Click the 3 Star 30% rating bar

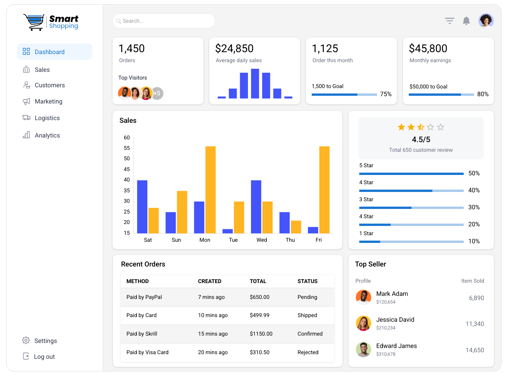point(411,208)
